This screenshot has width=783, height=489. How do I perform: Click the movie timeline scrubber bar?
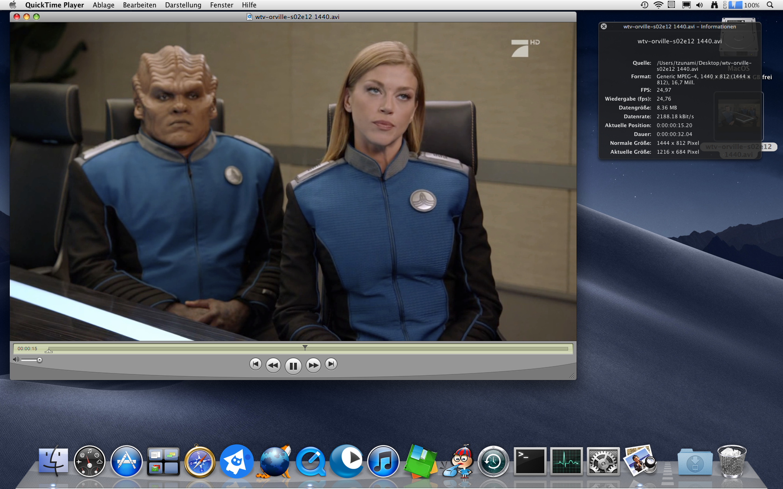pyautogui.click(x=308, y=348)
